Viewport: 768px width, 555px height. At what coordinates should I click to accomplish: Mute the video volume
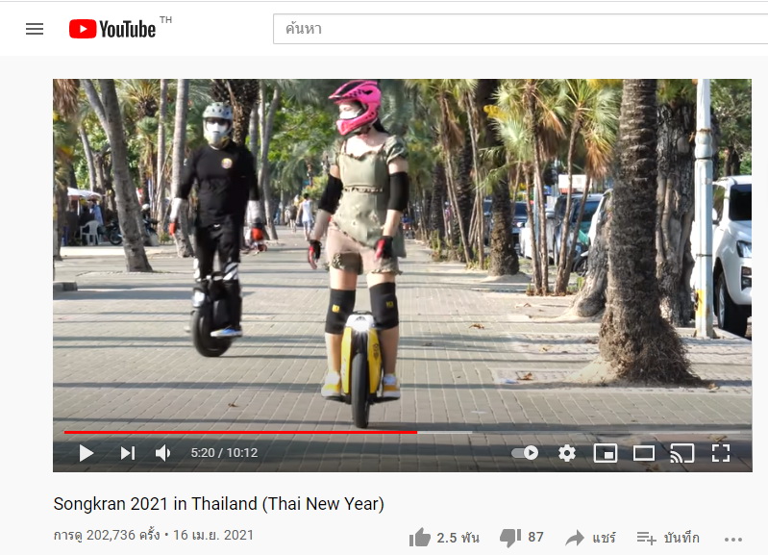click(x=162, y=453)
